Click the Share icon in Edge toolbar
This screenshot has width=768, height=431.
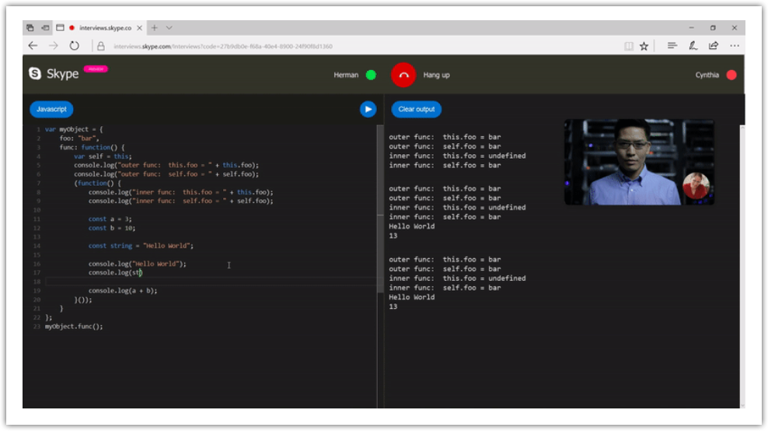pos(713,46)
